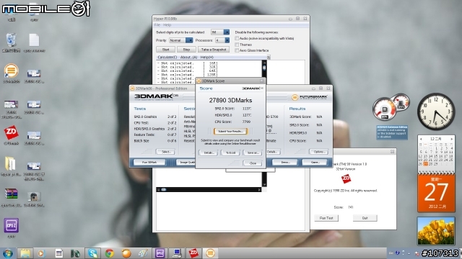Screen dimensions: 462x259
Task: Click Details button in 3DMark Score dialog
Action: [x=209, y=153]
